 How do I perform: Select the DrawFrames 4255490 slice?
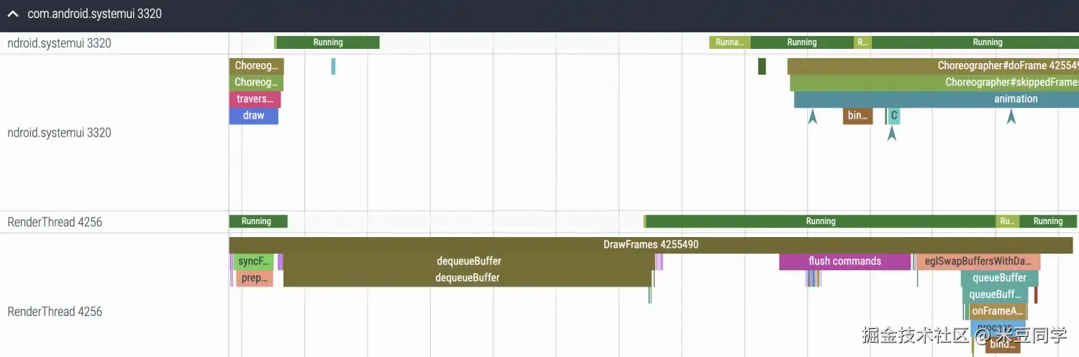click(x=651, y=245)
